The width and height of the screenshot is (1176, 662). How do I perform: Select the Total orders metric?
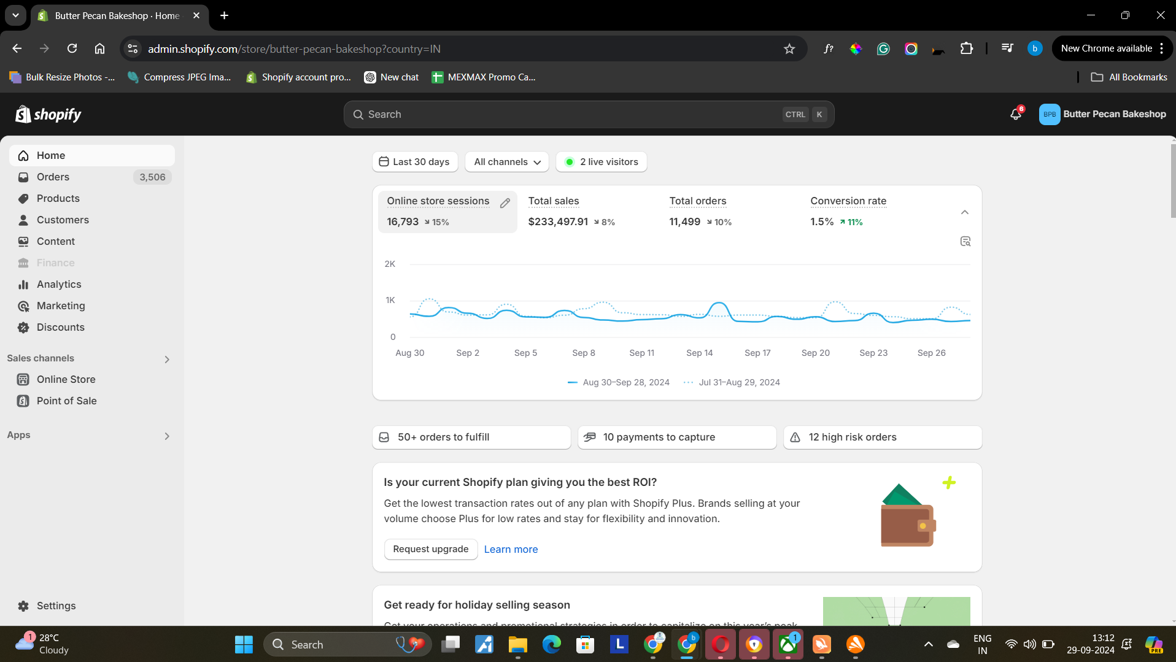click(730, 212)
